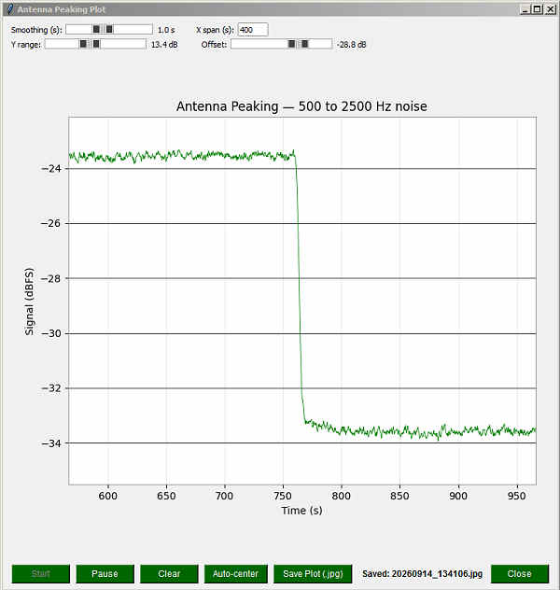The width and height of the screenshot is (560, 590).
Task: Click the Smoothing slider handle
Action: click(x=103, y=29)
